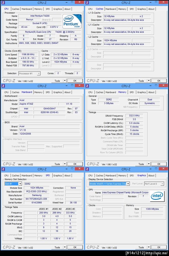Click the Intel logo in the Graphics window

(x=157, y=196)
